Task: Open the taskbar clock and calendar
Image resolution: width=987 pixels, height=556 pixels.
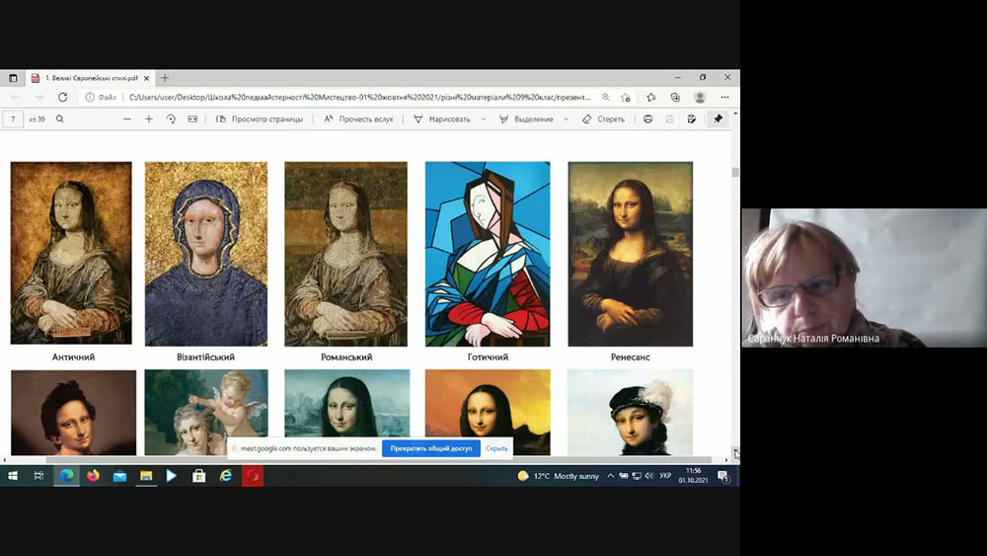Action: [693, 475]
